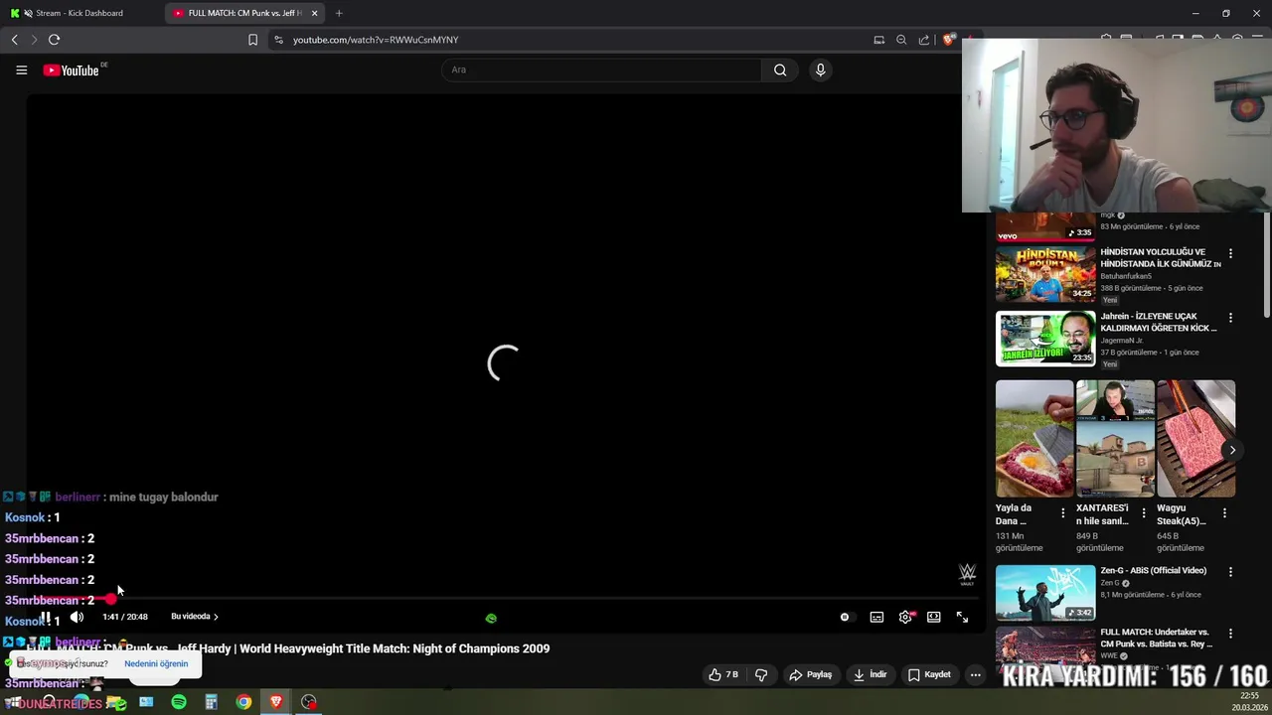Image resolution: width=1272 pixels, height=715 pixels.
Task: Open Batuhanfurkan5 channel name
Action: tap(1126, 276)
